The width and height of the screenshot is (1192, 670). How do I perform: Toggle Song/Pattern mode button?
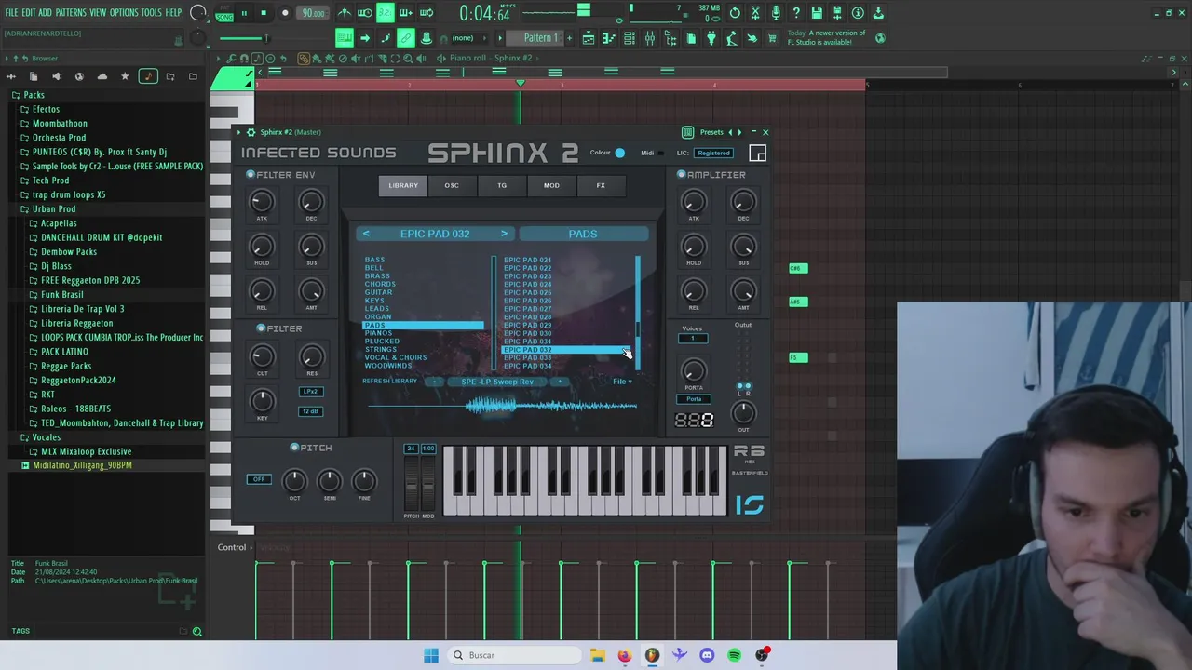pyautogui.click(x=224, y=14)
